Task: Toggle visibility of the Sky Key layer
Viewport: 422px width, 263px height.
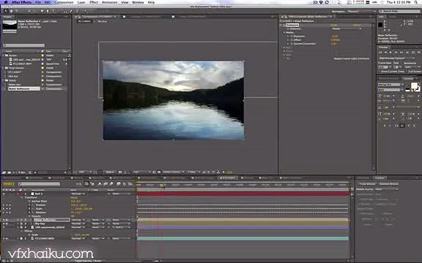Action: (x=4, y=224)
